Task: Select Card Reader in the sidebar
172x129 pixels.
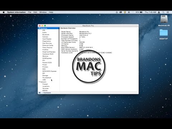Action: coord(47,39)
